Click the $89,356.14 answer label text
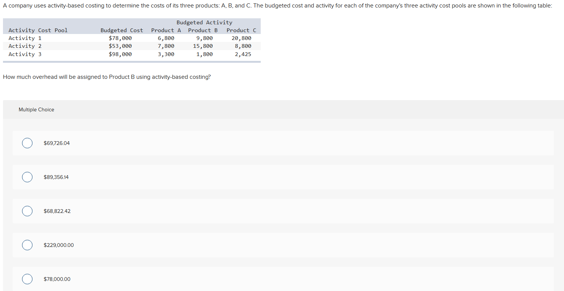 (56, 177)
